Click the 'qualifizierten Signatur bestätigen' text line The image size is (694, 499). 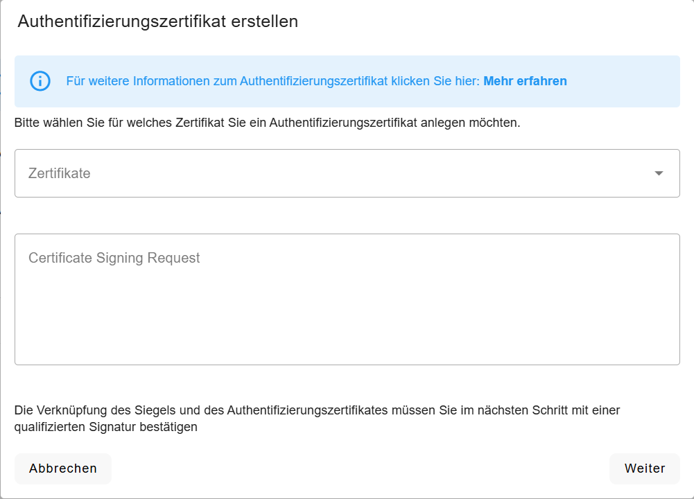click(106, 427)
